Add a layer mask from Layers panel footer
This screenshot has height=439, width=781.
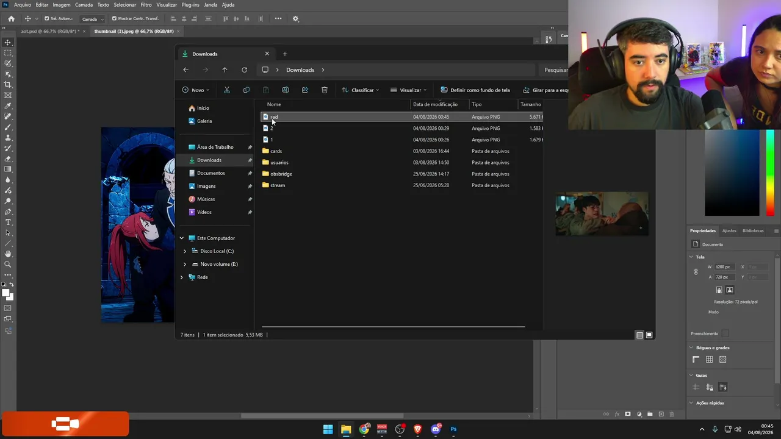pyautogui.click(x=628, y=414)
